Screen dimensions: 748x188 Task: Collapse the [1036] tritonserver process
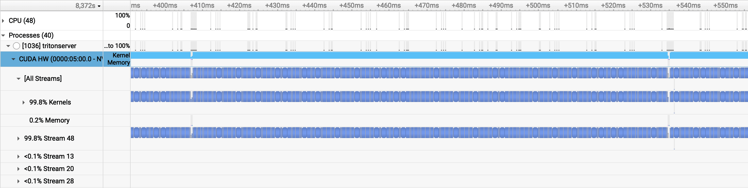click(8, 46)
